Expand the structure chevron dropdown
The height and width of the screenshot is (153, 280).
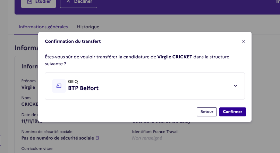coord(235,86)
